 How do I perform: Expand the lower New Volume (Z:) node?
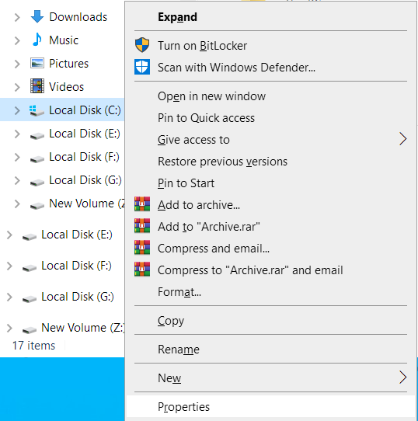click(9, 328)
